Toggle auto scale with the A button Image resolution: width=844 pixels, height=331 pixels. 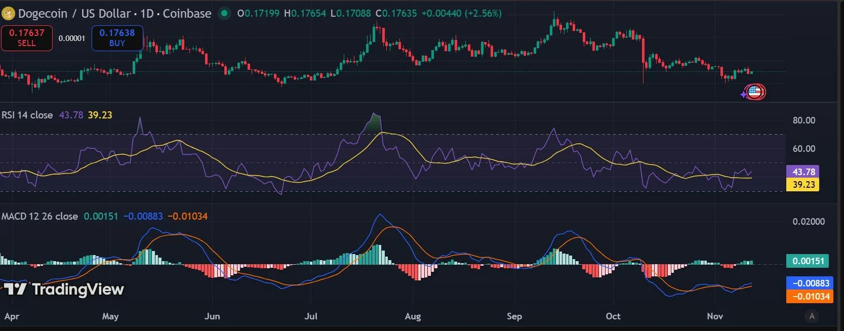click(812, 316)
